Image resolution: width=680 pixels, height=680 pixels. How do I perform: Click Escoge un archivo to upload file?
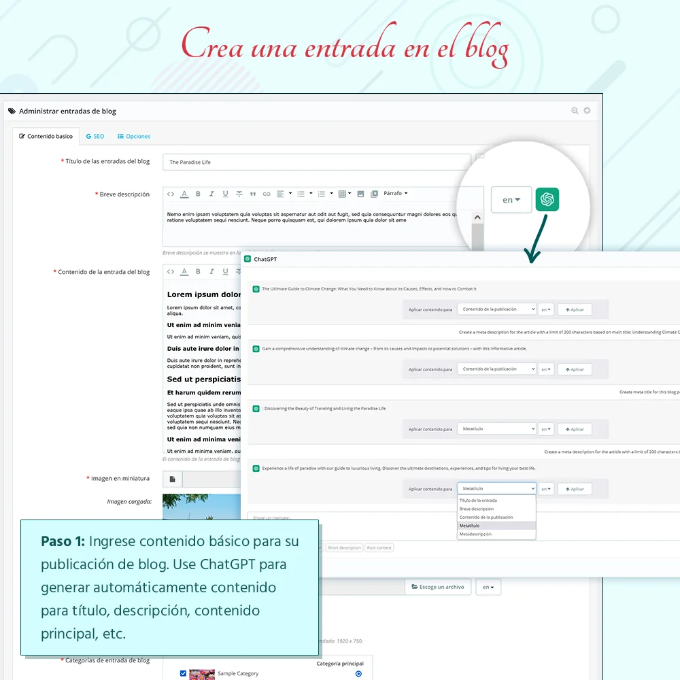coord(438,586)
